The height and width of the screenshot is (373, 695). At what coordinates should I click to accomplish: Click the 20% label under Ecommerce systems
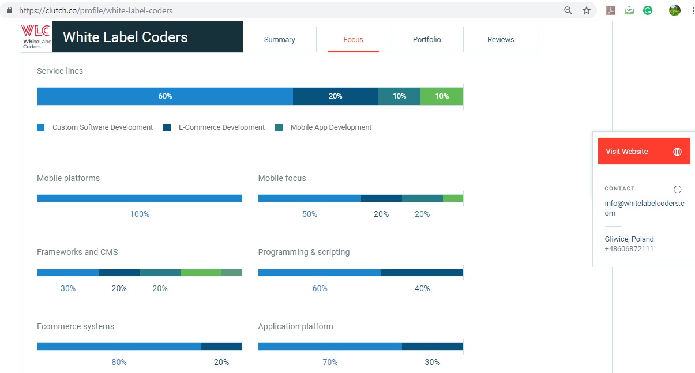(221, 362)
